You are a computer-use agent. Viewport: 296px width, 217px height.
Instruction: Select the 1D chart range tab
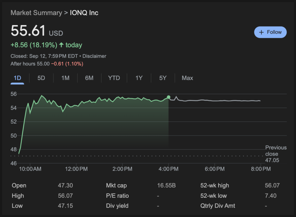coord(17,78)
